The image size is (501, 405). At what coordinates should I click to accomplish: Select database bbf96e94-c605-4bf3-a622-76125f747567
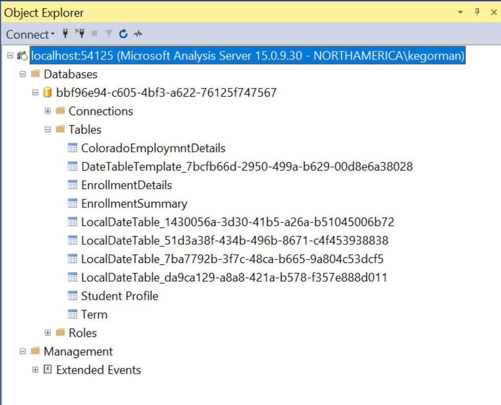[x=166, y=93]
